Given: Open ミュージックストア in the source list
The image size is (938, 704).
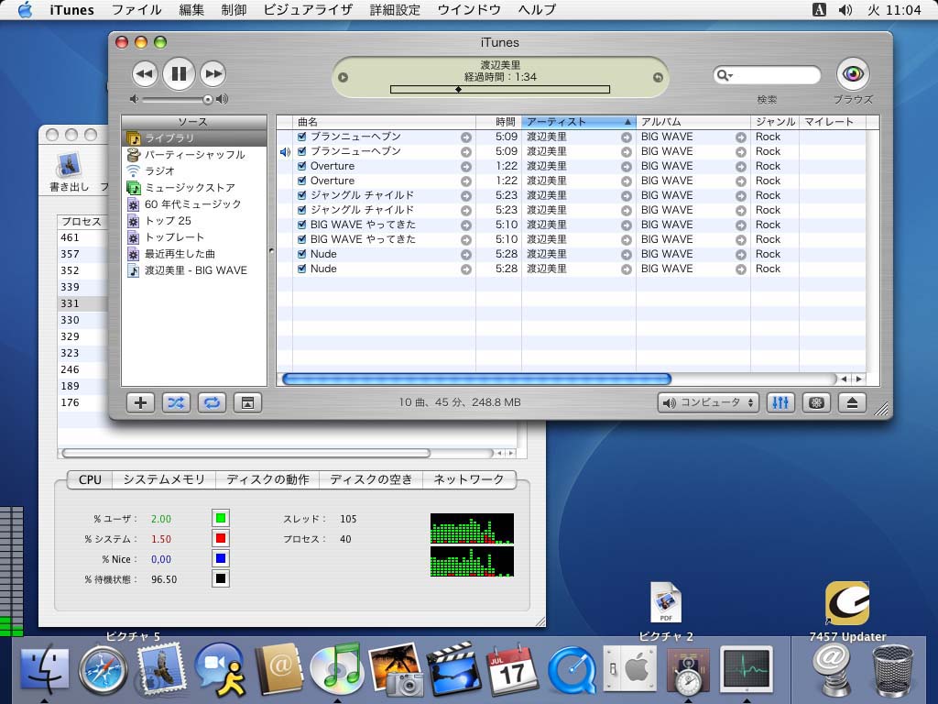Looking at the screenshot, I should coord(194,187).
